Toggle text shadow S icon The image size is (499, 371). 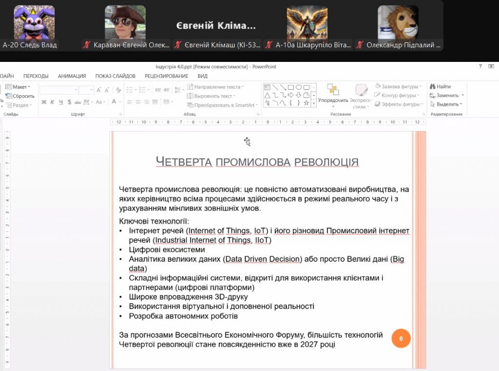point(69,102)
